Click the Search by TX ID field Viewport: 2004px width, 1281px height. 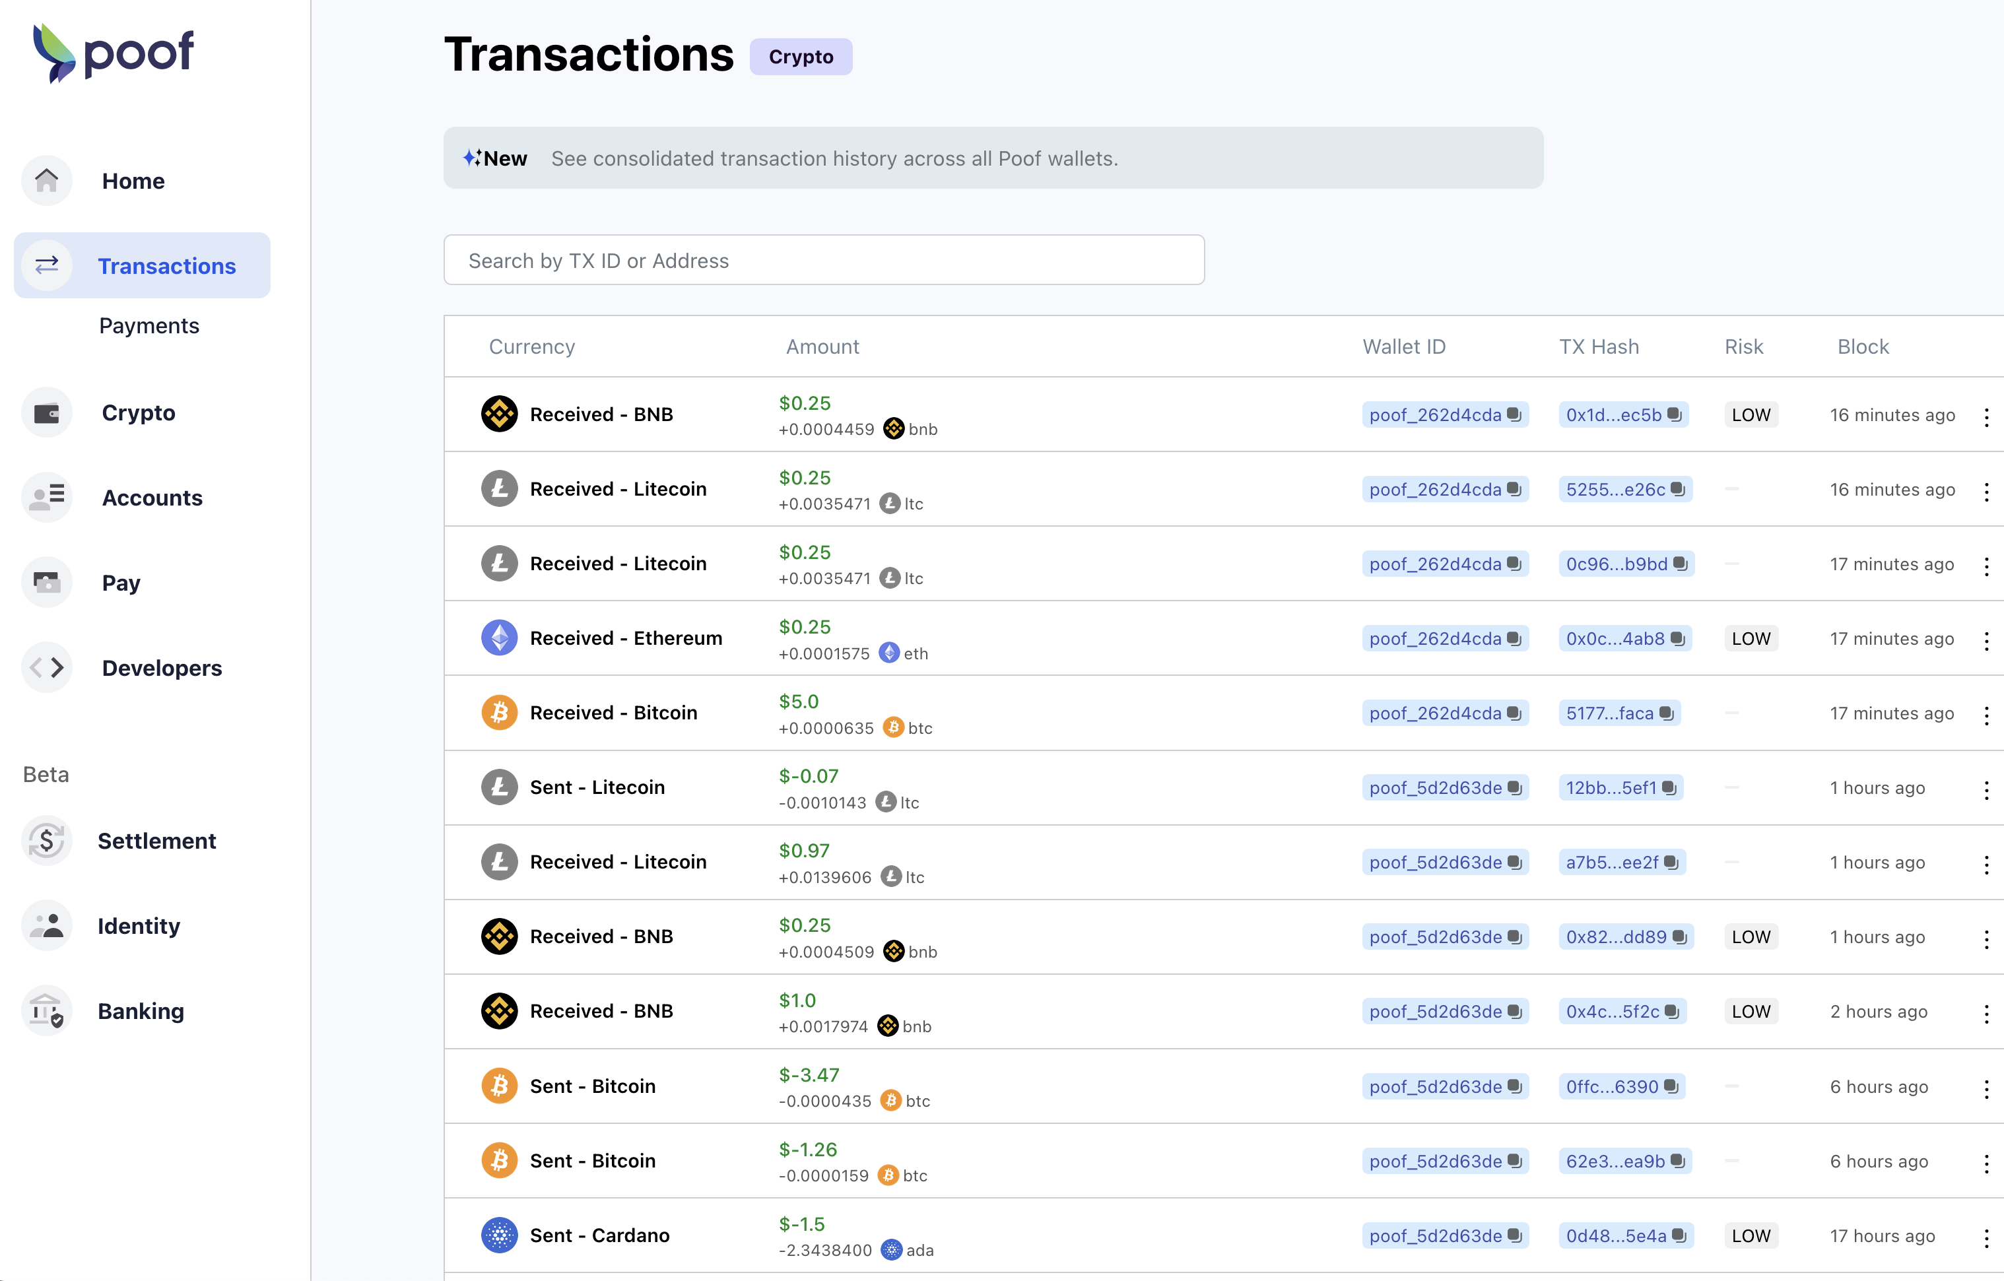(x=823, y=261)
